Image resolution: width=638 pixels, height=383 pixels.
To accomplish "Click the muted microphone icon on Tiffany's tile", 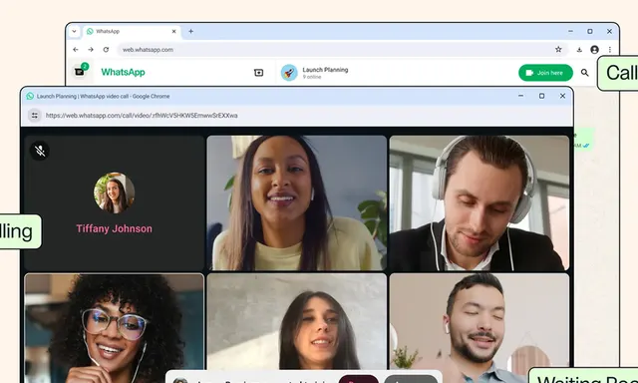I will [x=40, y=151].
